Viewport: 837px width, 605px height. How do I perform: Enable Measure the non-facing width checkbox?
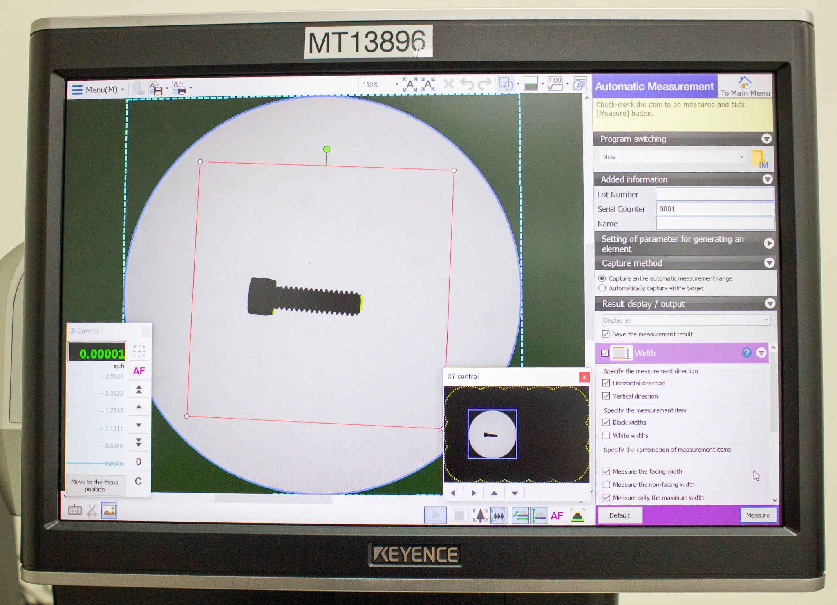(606, 484)
